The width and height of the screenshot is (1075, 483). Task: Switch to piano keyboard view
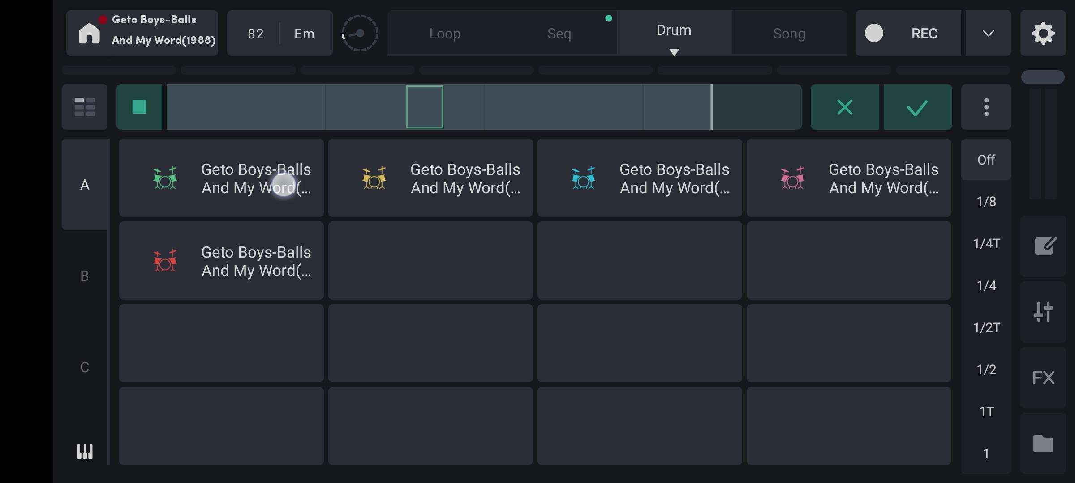[x=85, y=451]
